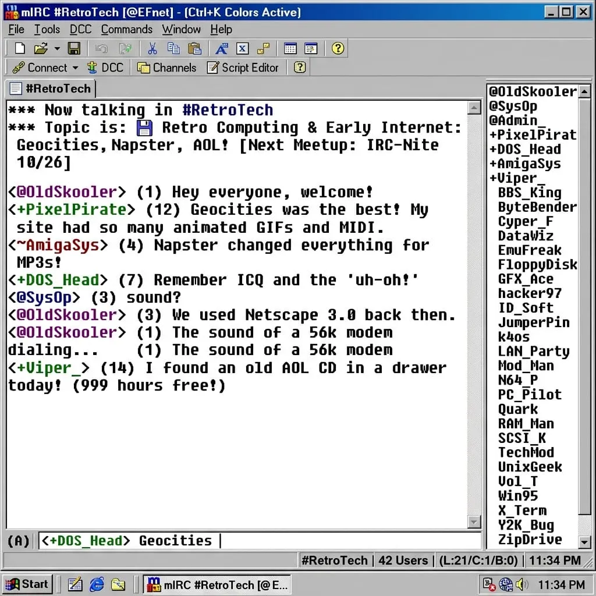Click the yellow linked-boxes toolbar icon

[x=264, y=48]
